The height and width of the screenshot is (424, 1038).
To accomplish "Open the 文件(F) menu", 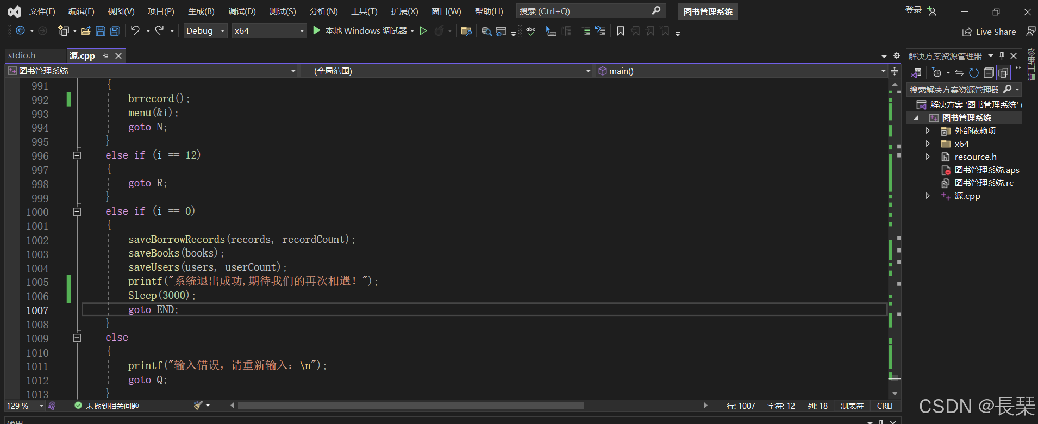I will click(42, 11).
